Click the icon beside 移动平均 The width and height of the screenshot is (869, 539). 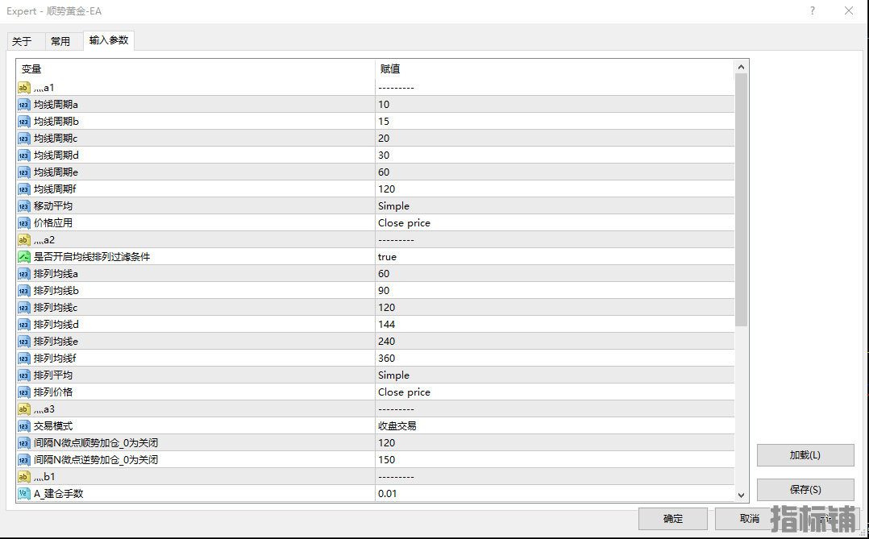click(24, 206)
